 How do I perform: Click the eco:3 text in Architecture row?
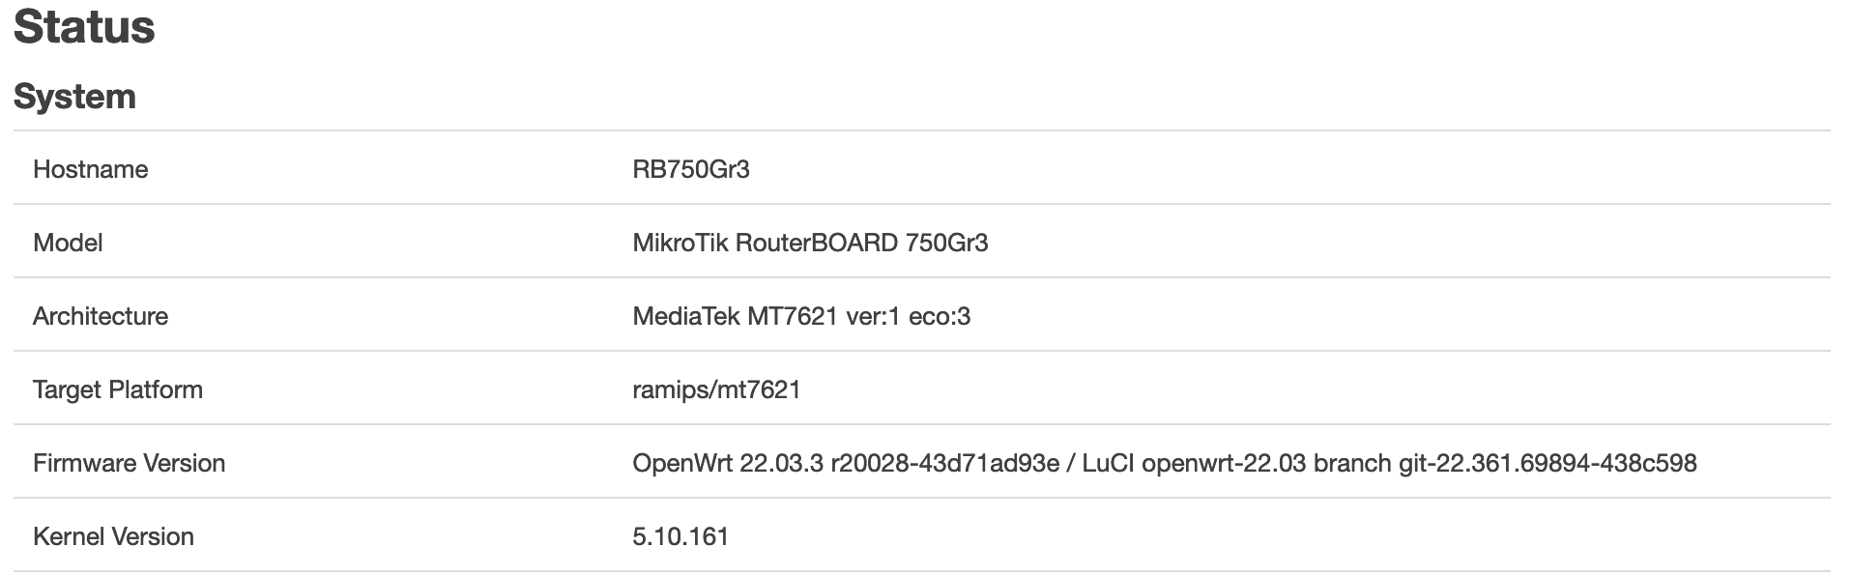tap(940, 316)
